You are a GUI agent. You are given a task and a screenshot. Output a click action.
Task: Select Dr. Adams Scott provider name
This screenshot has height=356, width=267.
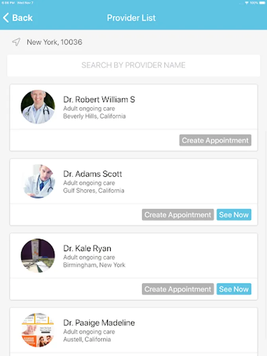(x=93, y=174)
